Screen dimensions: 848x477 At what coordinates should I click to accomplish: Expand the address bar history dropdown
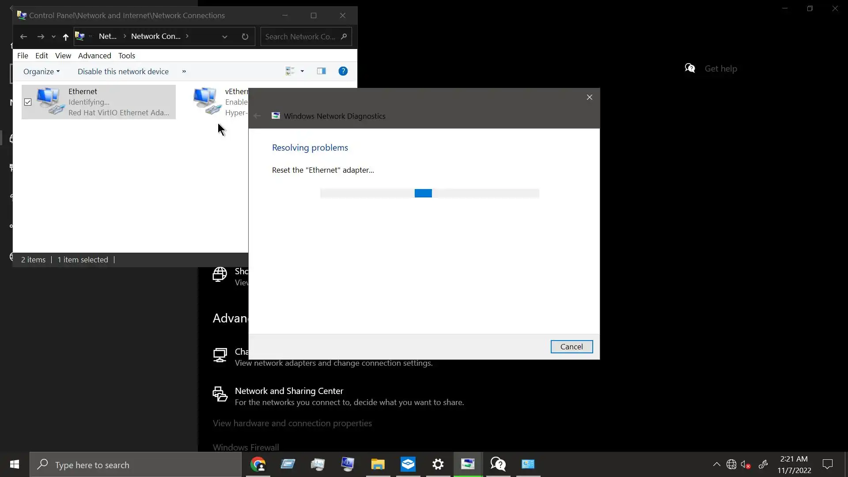(224, 37)
